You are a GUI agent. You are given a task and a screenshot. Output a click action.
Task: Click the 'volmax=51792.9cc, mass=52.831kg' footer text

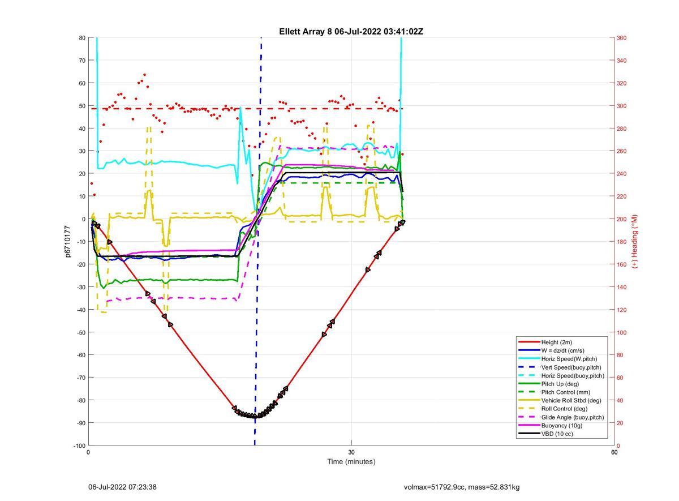[461, 487]
